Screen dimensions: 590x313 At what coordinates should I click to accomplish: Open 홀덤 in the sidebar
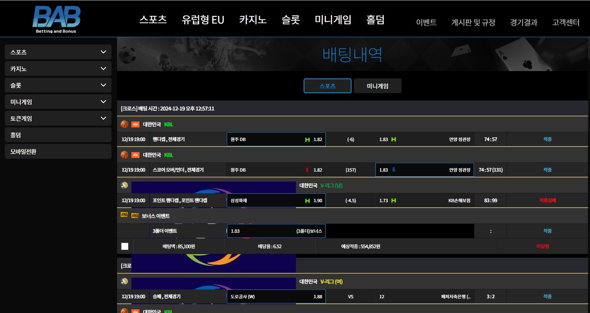click(58, 135)
